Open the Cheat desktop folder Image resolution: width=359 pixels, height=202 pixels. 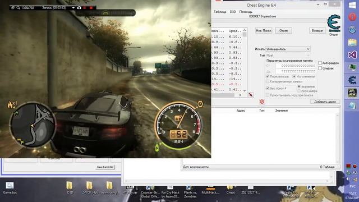[231, 190]
